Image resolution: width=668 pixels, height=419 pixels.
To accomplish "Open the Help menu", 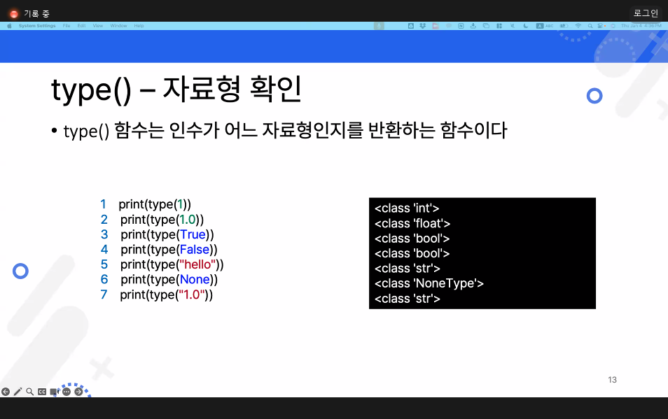I will (x=139, y=26).
